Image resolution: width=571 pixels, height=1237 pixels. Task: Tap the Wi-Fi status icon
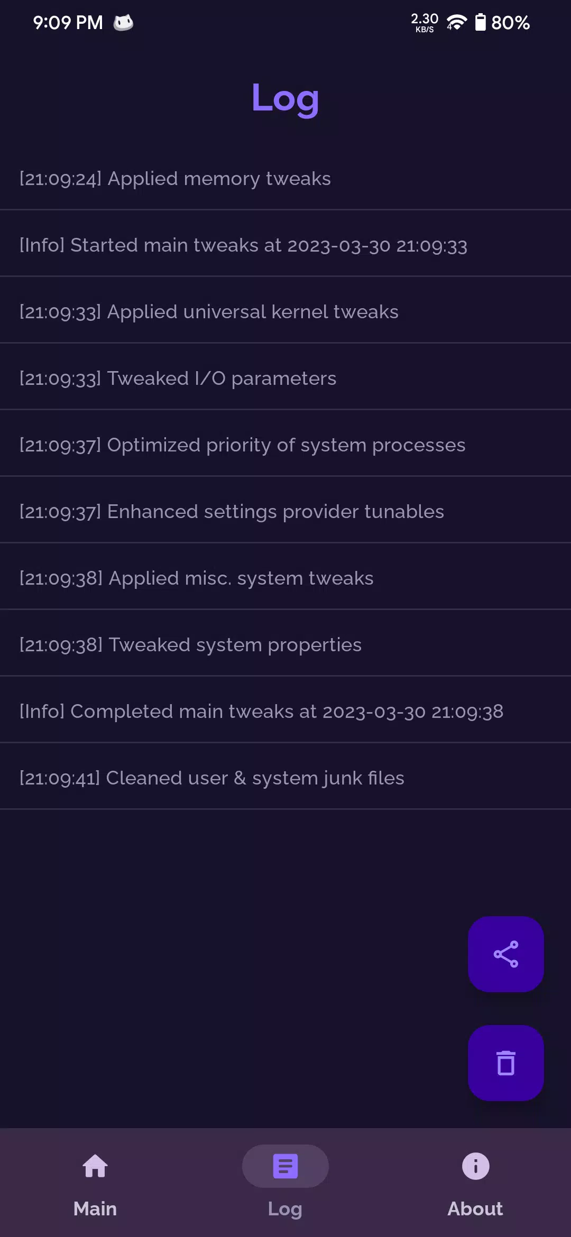click(x=456, y=22)
